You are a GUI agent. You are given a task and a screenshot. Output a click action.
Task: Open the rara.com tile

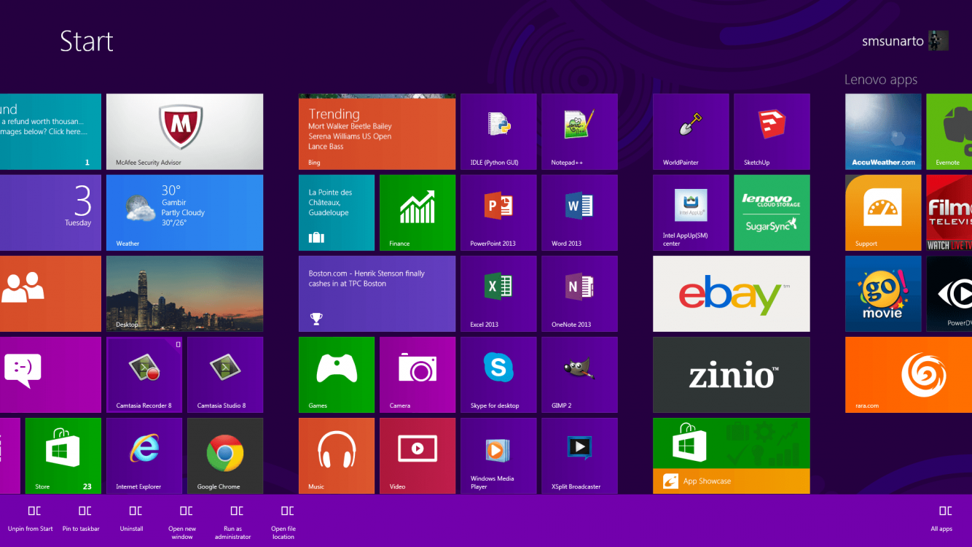(909, 375)
